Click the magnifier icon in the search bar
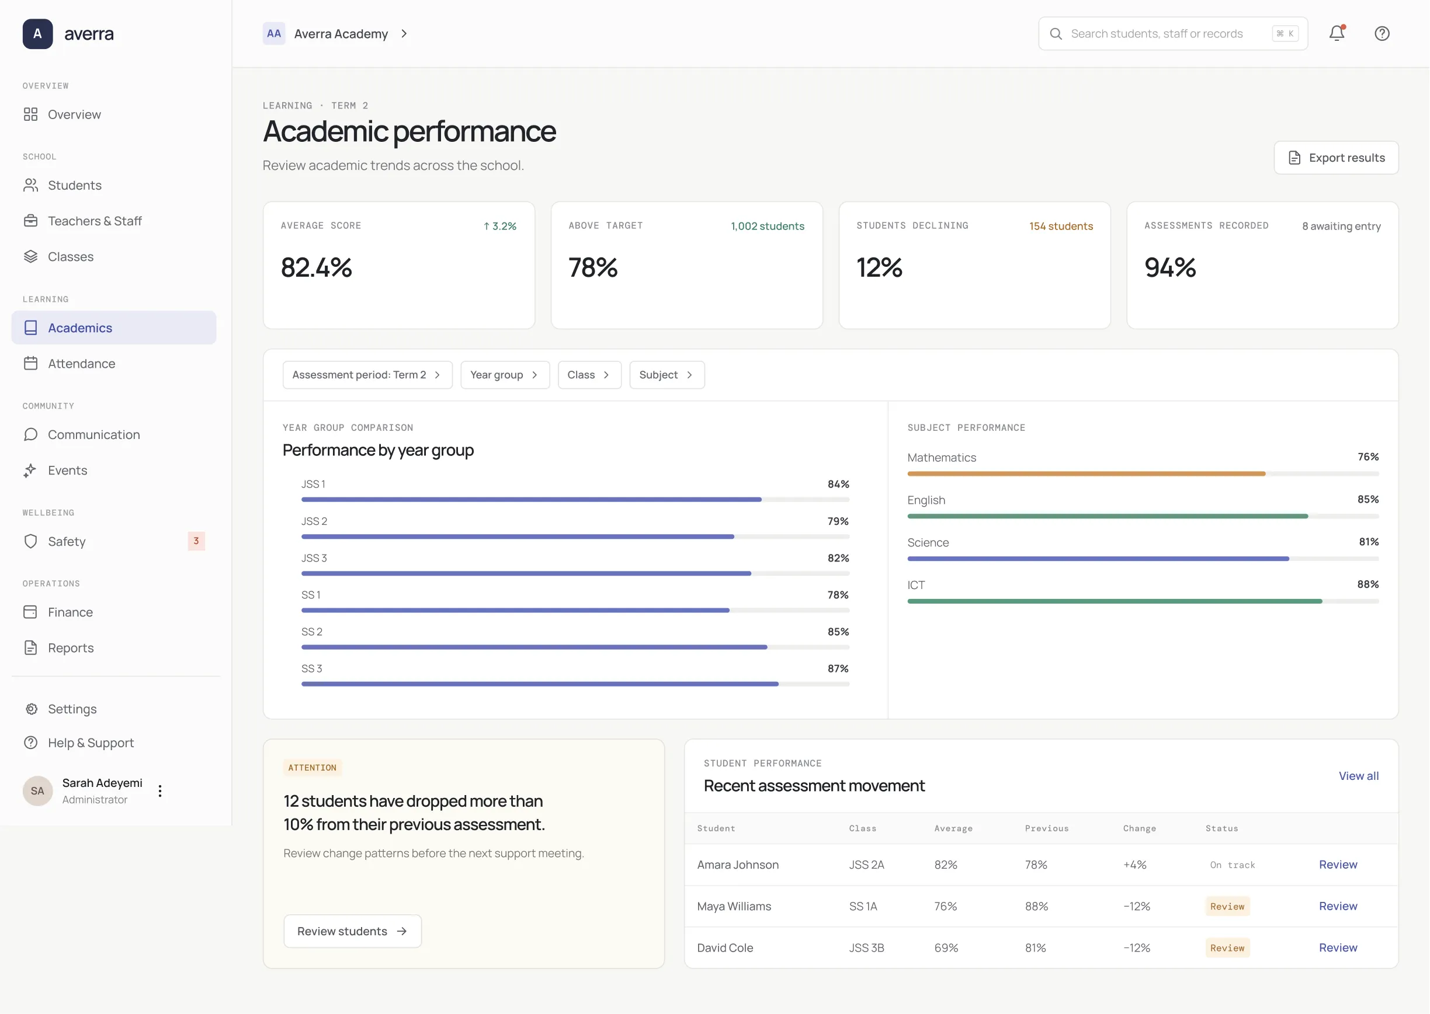Image resolution: width=1430 pixels, height=1014 pixels. pyautogui.click(x=1056, y=34)
